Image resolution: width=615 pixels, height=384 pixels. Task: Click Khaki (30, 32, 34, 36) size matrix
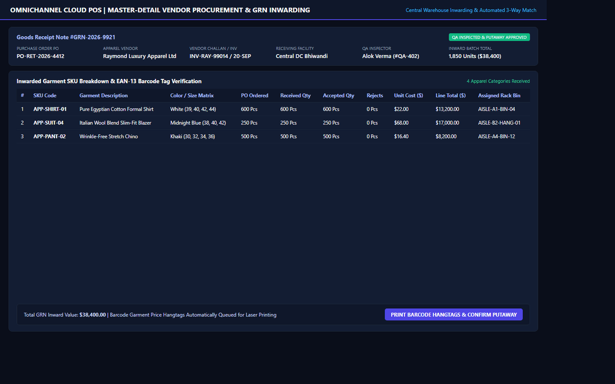pos(193,137)
